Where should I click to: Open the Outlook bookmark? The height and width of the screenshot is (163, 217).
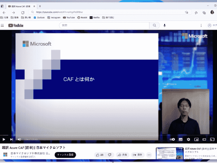coord(39,18)
